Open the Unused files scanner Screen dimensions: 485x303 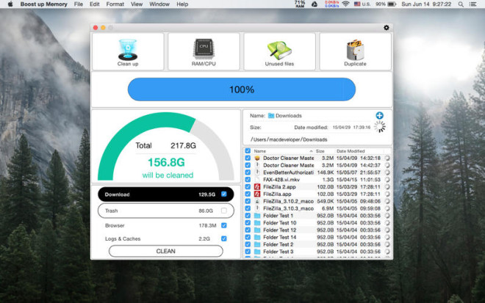click(279, 51)
